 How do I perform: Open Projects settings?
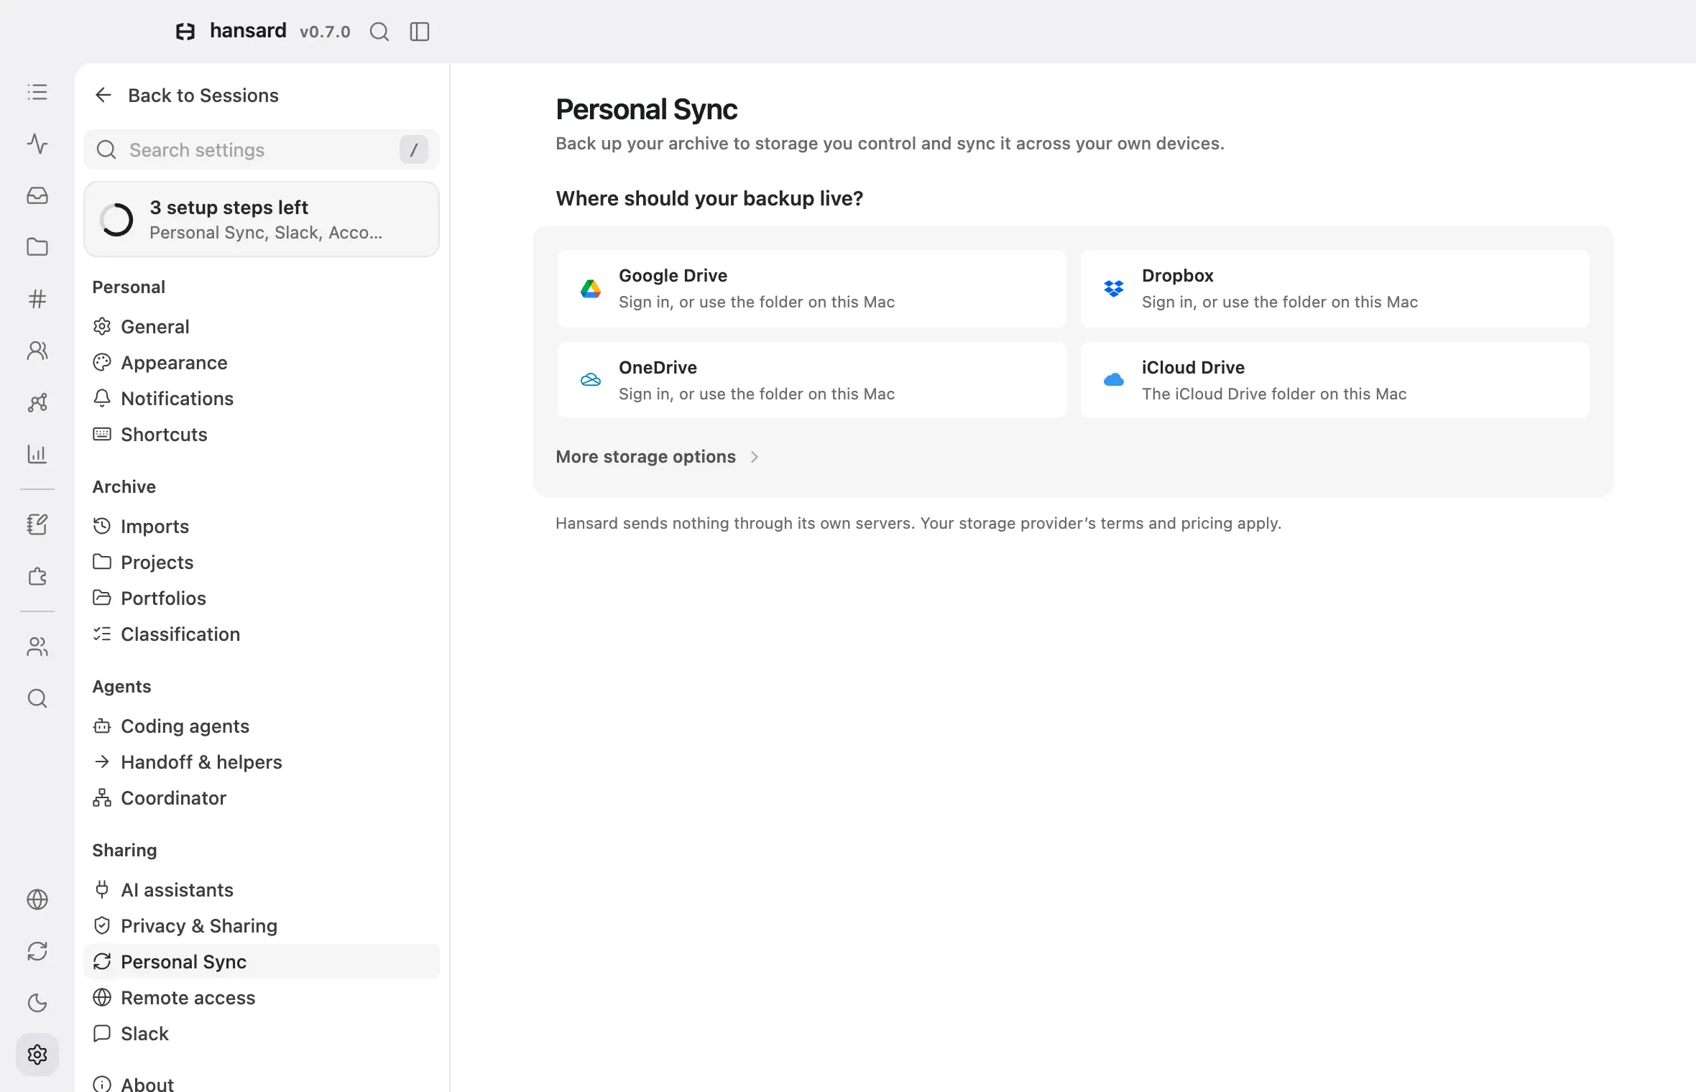(262, 563)
